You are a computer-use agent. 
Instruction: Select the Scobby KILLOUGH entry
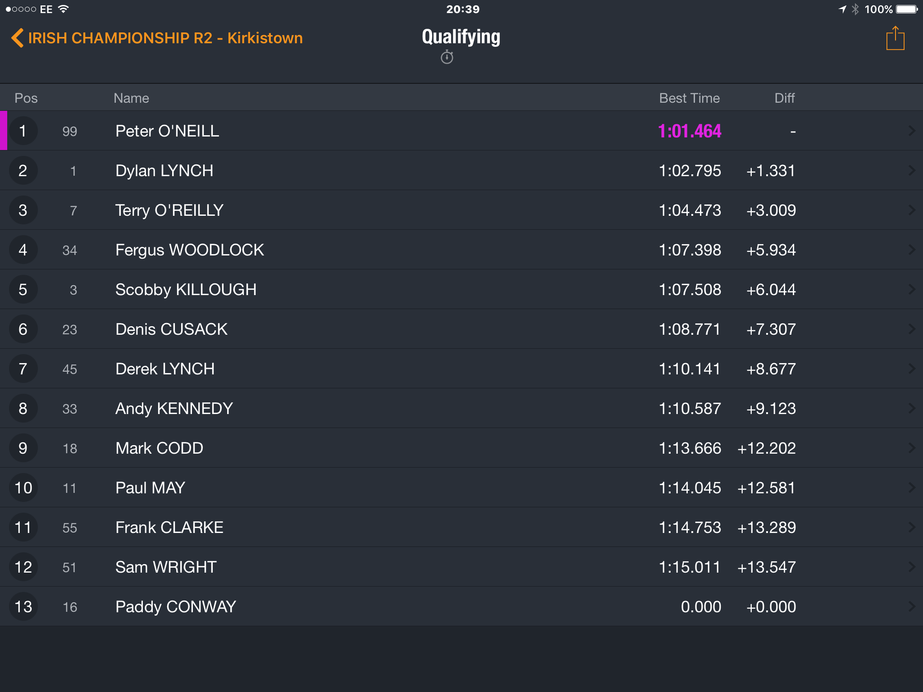click(x=461, y=289)
